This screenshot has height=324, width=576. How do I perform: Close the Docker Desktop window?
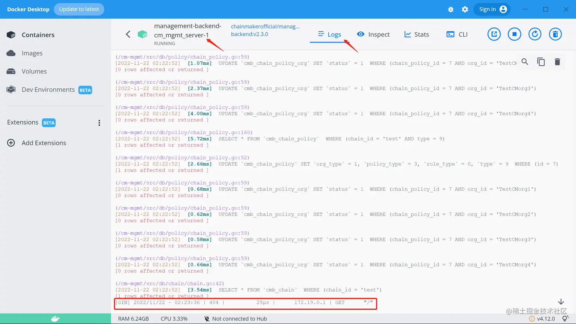(x=566, y=9)
